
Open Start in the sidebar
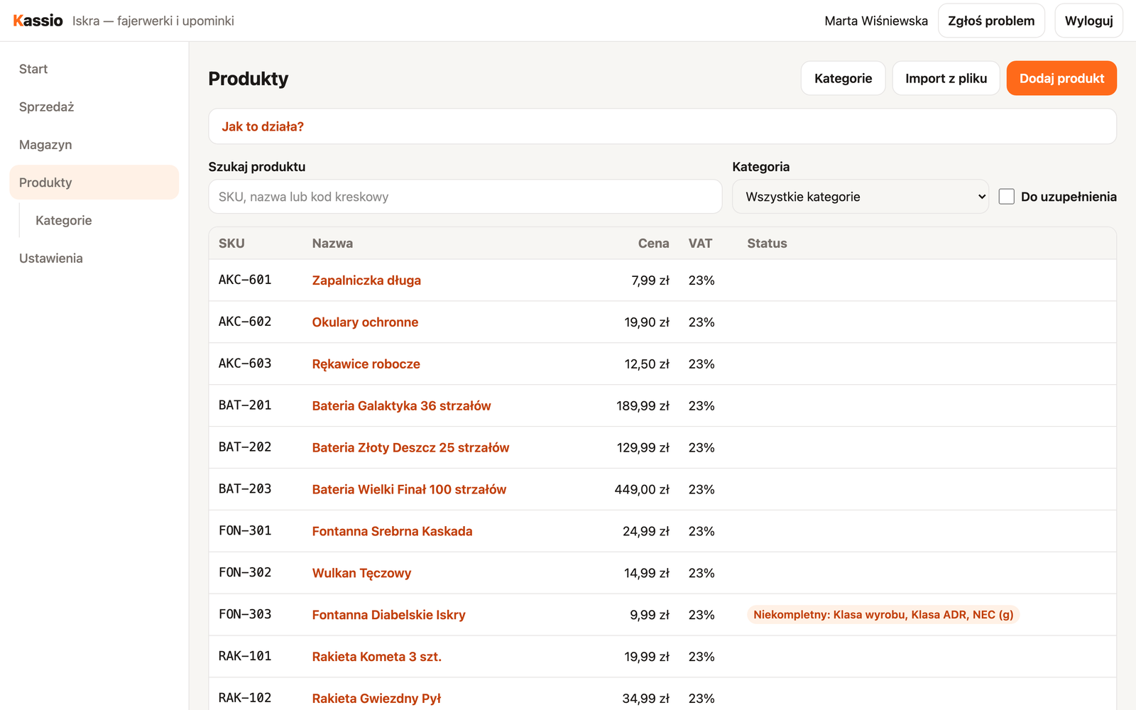click(x=94, y=69)
